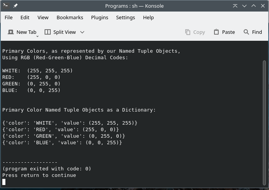Expand the New Tab profile dropdown arrow

pyautogui.click(x=37, y=36)
